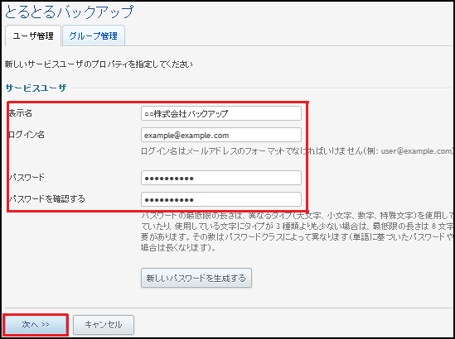The image size is (455, 339).
Task: Click the パスワードを確認する label
Action: point(46,199)
